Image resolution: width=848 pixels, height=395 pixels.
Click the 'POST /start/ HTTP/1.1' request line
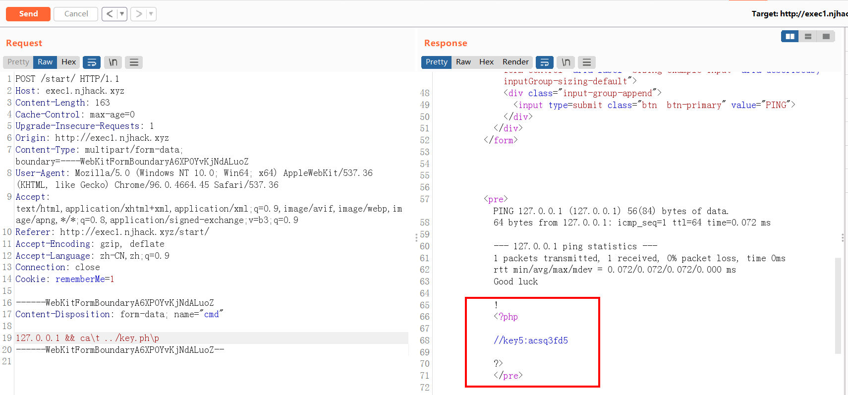coord(67,79)
